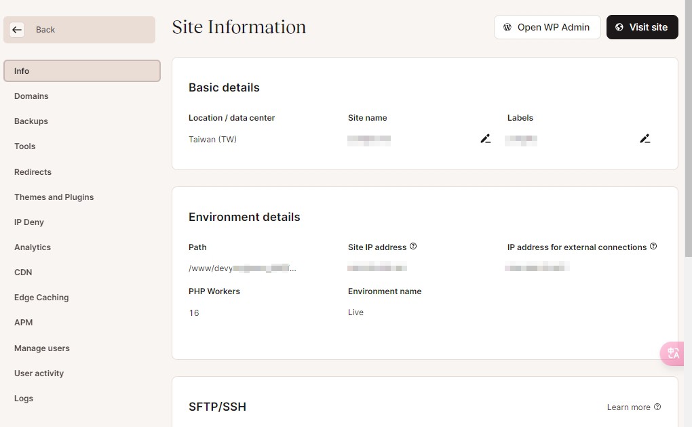Open external connections IP help icon
Image resolution: width=692 pixels, height=427 pixels.
(x=653, y=246)
